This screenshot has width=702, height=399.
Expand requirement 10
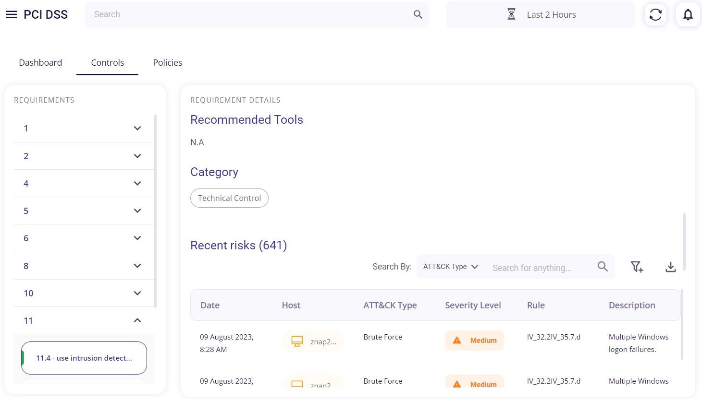(84, 293)
